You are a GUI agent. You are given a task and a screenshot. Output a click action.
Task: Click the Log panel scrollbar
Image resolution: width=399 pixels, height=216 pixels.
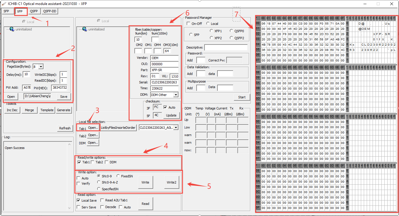tap(69, 176)
